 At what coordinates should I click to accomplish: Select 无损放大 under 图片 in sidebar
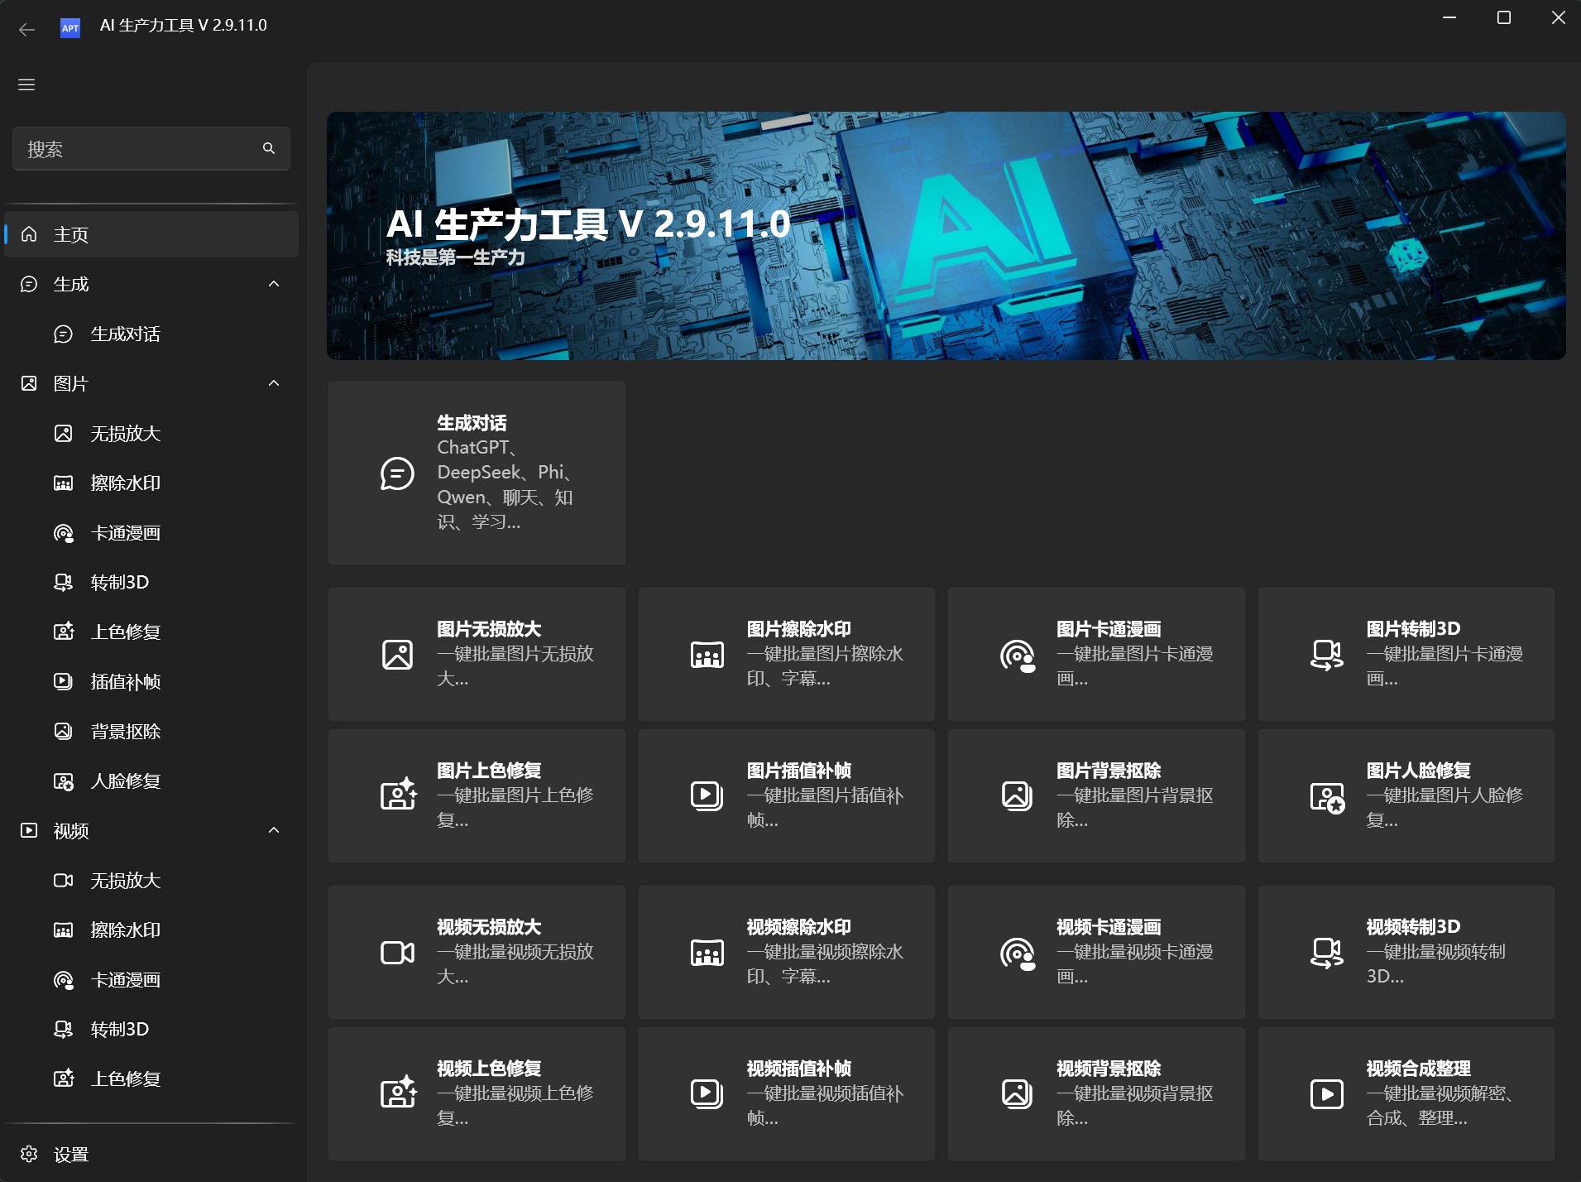151,433
